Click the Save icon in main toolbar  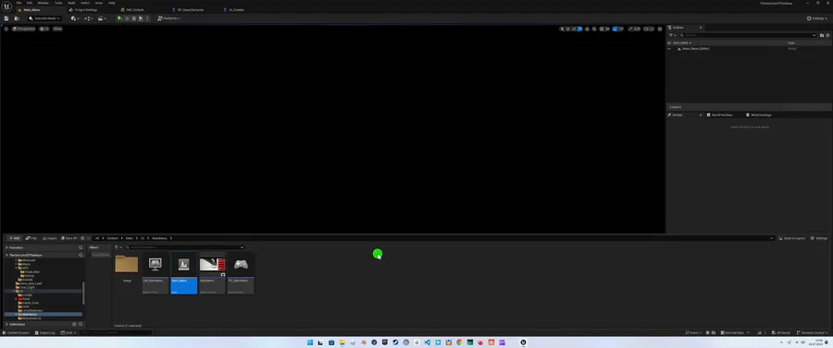6,18
